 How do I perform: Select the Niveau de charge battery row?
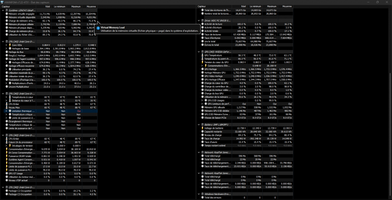[245, 135]
